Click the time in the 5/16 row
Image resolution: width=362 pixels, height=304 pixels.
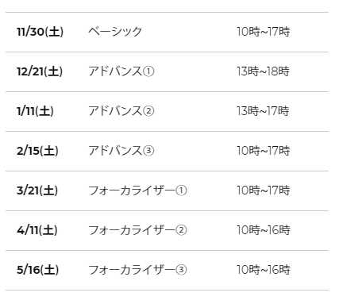(264, 270)
